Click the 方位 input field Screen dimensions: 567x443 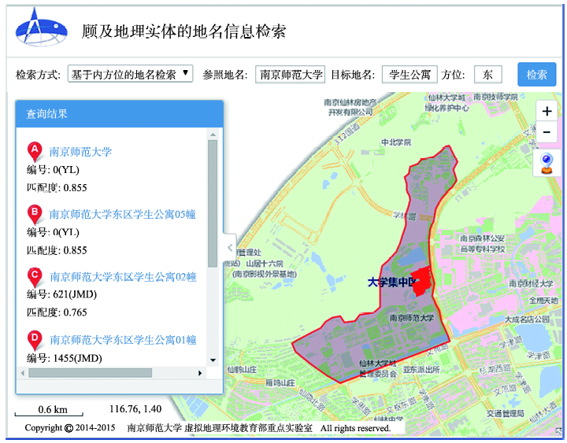(487, 75)
